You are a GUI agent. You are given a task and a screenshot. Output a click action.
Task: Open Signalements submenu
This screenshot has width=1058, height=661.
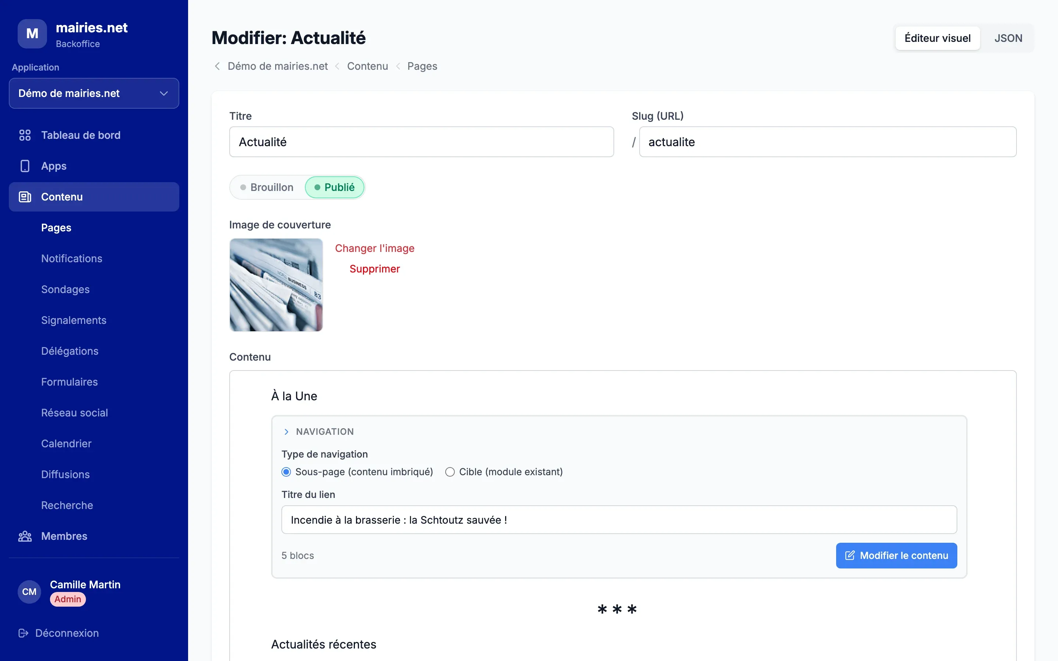(73, 320)
